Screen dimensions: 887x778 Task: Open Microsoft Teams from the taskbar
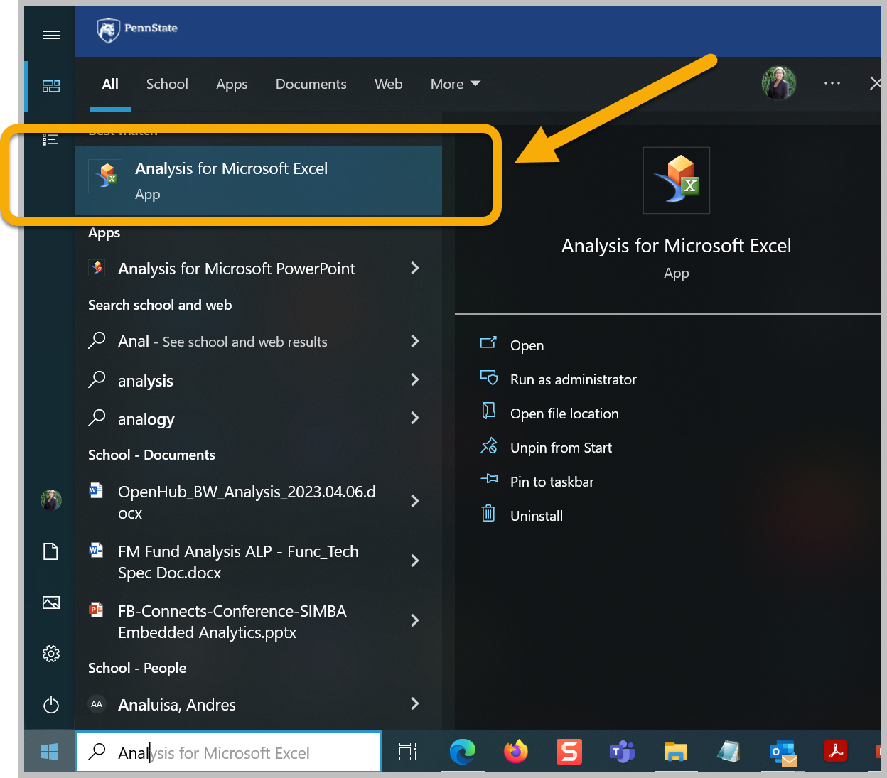click(622, 751)
